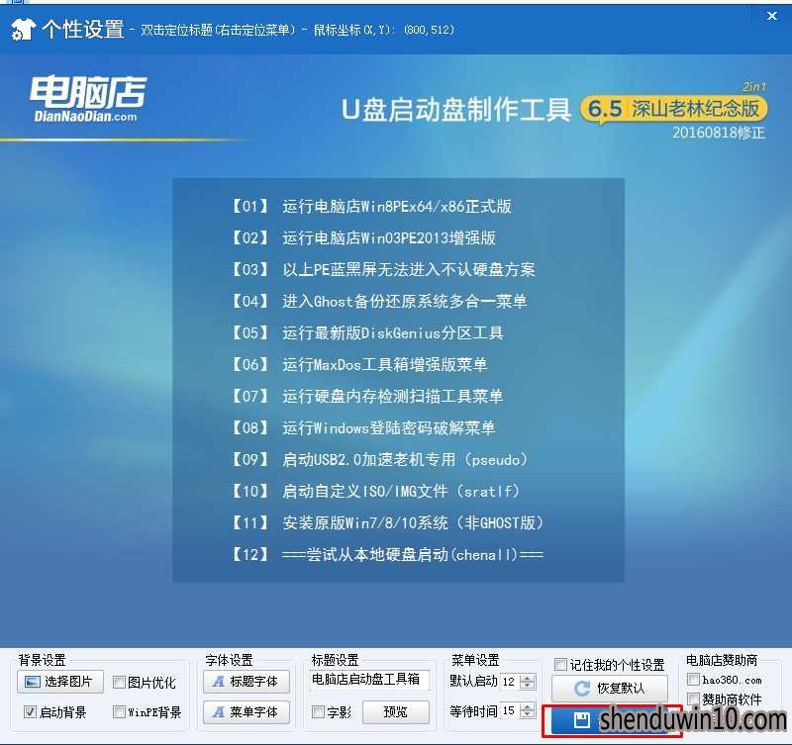Click the 等待时间 number field showing 15
Image resolution: width=792 pixels, height=745 pixels.
click(x=510, y=710)
